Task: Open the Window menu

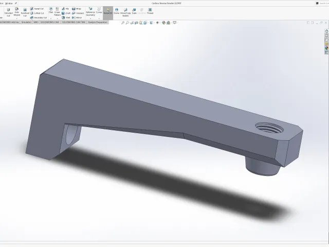Action: pyautogui.click(x=9, y=4)
